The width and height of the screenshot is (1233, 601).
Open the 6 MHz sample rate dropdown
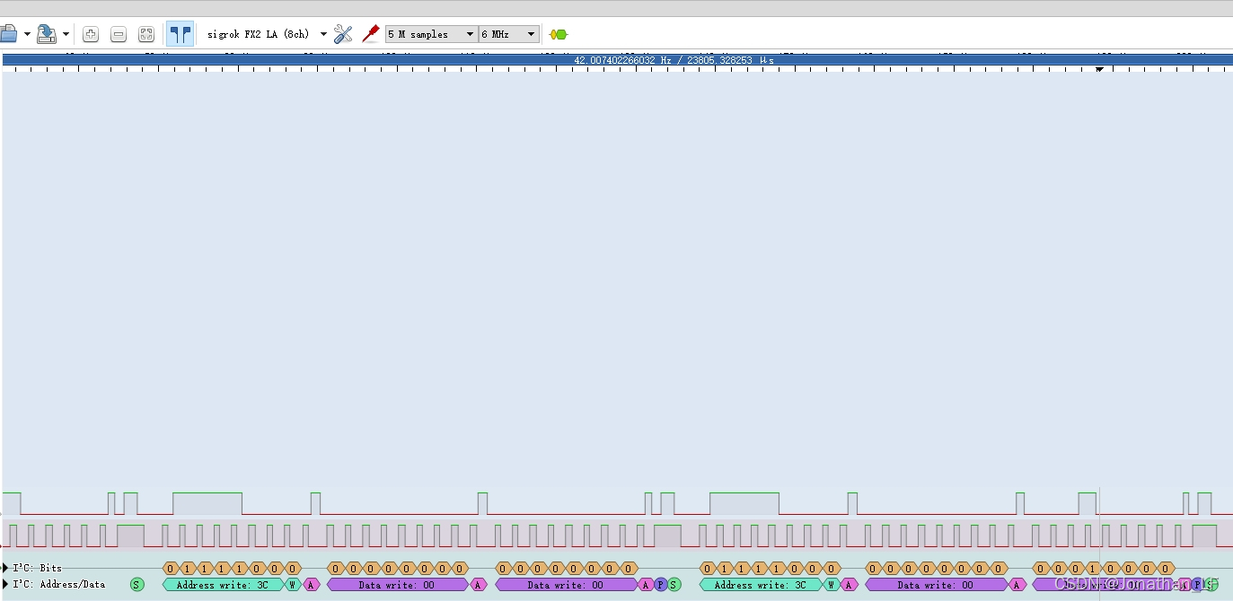click(509, 34)
